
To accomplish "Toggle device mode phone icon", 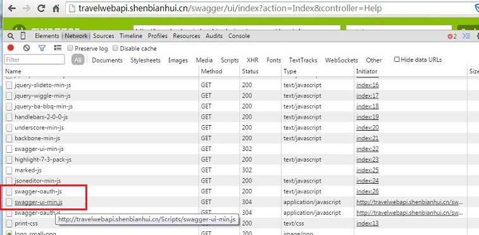I will coord(23,36).
